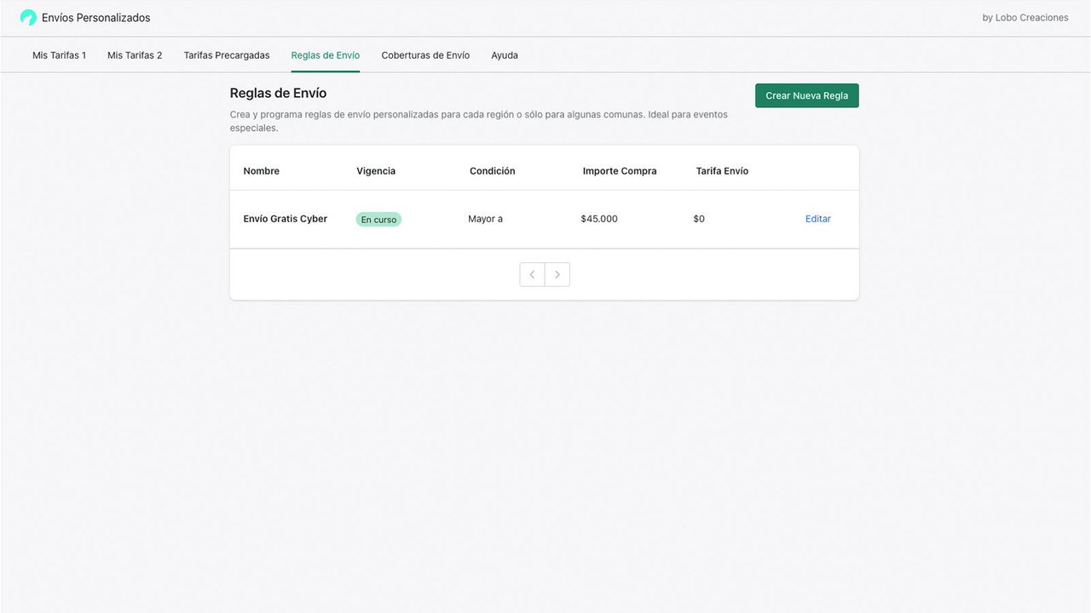This screenshot has height=613, width=1091.
Task: Click the Importe Compra value $45.000
Action: tap(599, 219)
